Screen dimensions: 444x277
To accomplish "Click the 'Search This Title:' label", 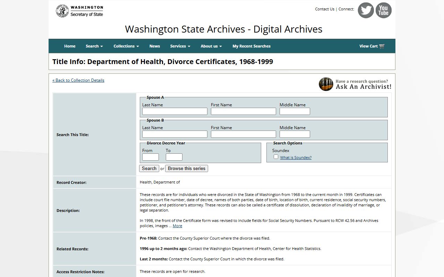I will (72, 135).
